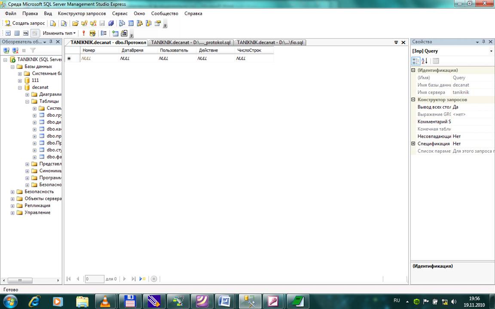The image size is (495, 309).
Task: Open VLC media player from taskbar
Action: pos(102,301)
